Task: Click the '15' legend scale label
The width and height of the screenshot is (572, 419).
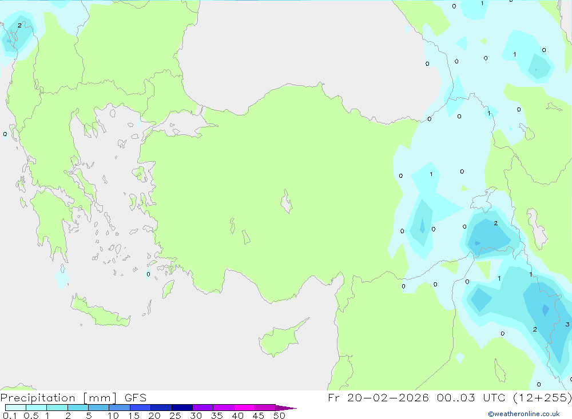Action: pyautogui.click(x=134, y=416)
